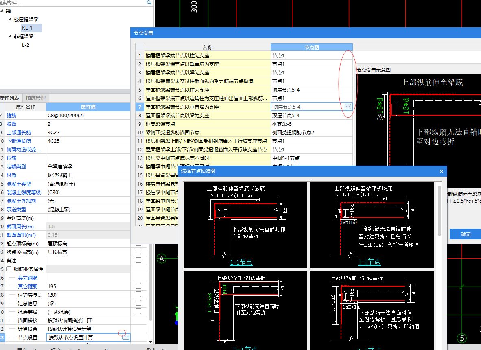Select beam L-2 in component tree
Viewport: 481px width, 350px height.
click(26, 45)
